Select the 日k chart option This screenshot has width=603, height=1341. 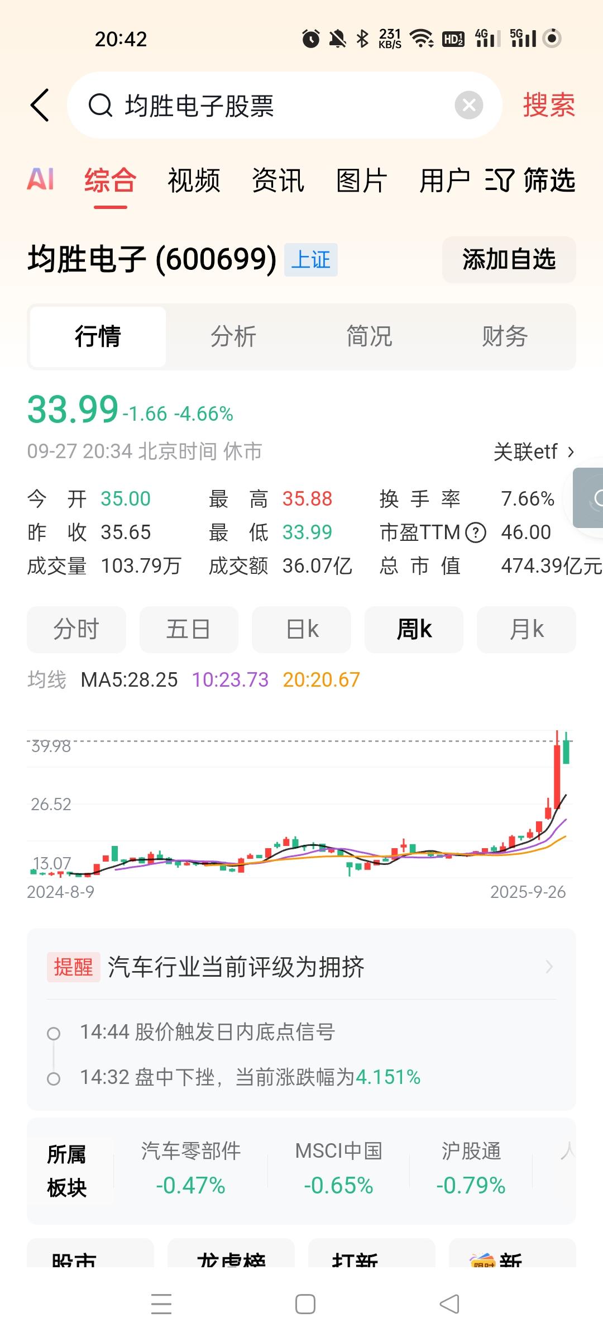301,629
